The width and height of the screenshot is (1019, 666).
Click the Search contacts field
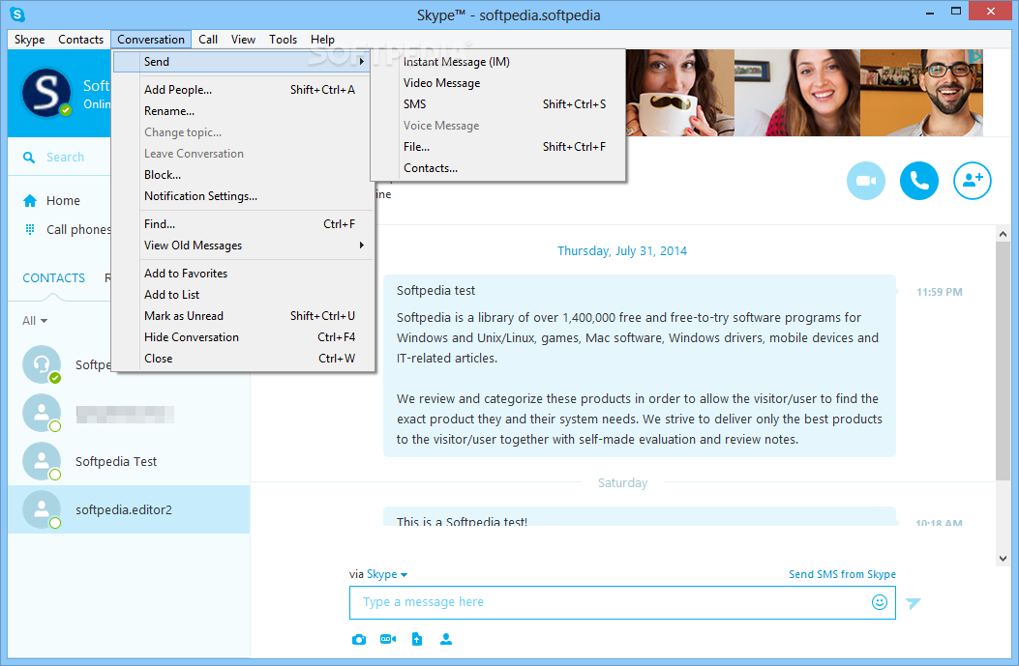click(65, 158)
